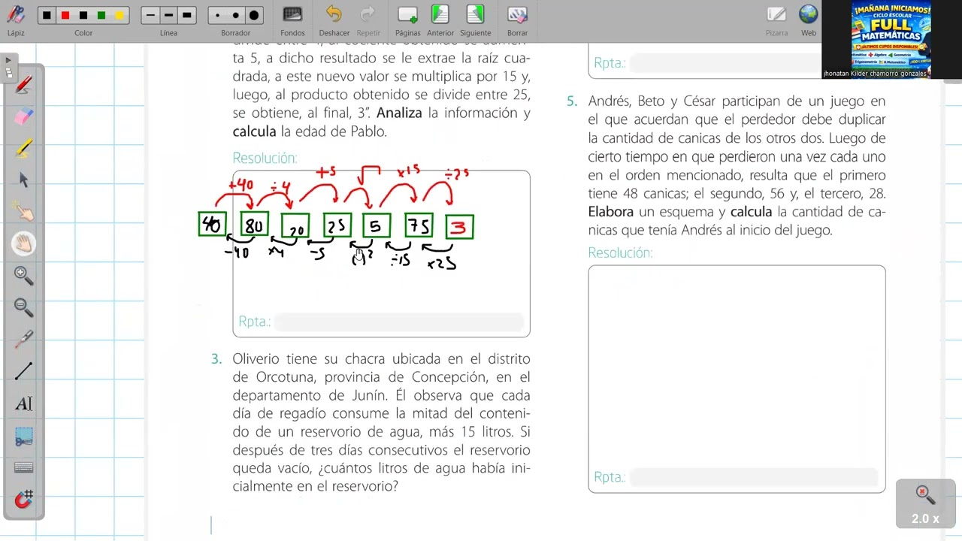Select the scissors screen capture tool
Screen dimensions: 962x541
tap(23, 436)
